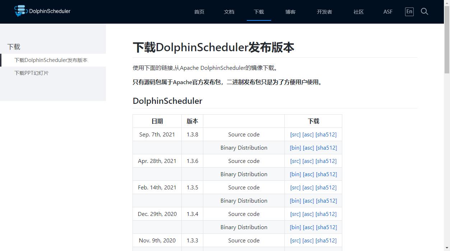Switch language using the En icon
Viewport: 450px width, 251px height.
click(409, 11)
